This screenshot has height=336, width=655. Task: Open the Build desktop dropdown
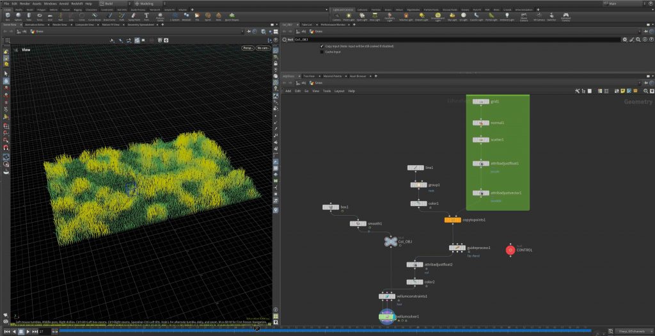tap(116, 3)
